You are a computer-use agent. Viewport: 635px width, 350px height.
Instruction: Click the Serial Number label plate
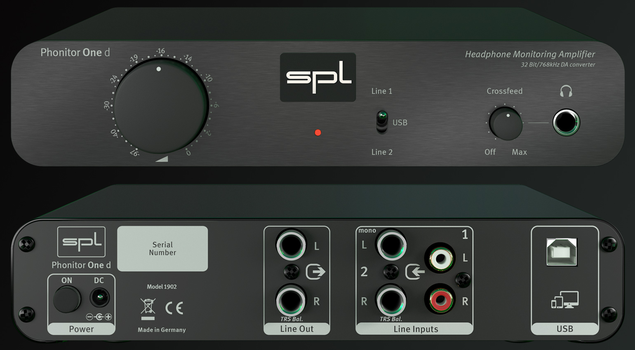pyautogui.click(x=162, y=249)
